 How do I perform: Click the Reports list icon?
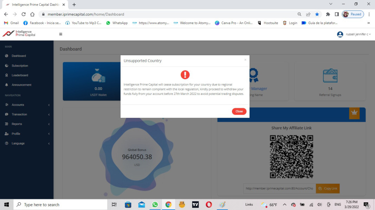pos(6,124)
